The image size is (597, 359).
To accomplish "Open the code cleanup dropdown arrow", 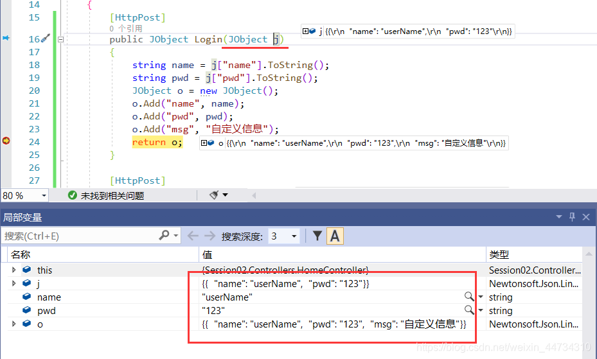I will [x=226, y=195].
